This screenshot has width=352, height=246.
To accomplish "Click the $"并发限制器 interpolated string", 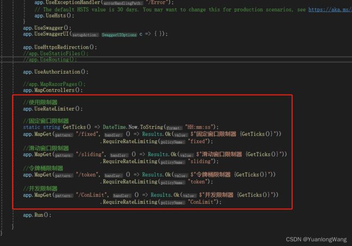I will [x=236, y=195].
